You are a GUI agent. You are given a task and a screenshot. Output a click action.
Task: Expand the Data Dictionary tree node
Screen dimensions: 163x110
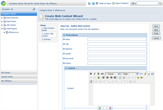tap(2, 18)
